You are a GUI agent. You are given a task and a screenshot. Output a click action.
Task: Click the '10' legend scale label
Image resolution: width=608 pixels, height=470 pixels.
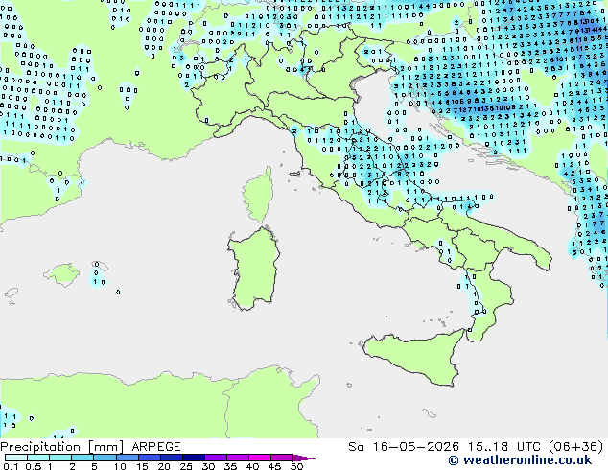120,466
